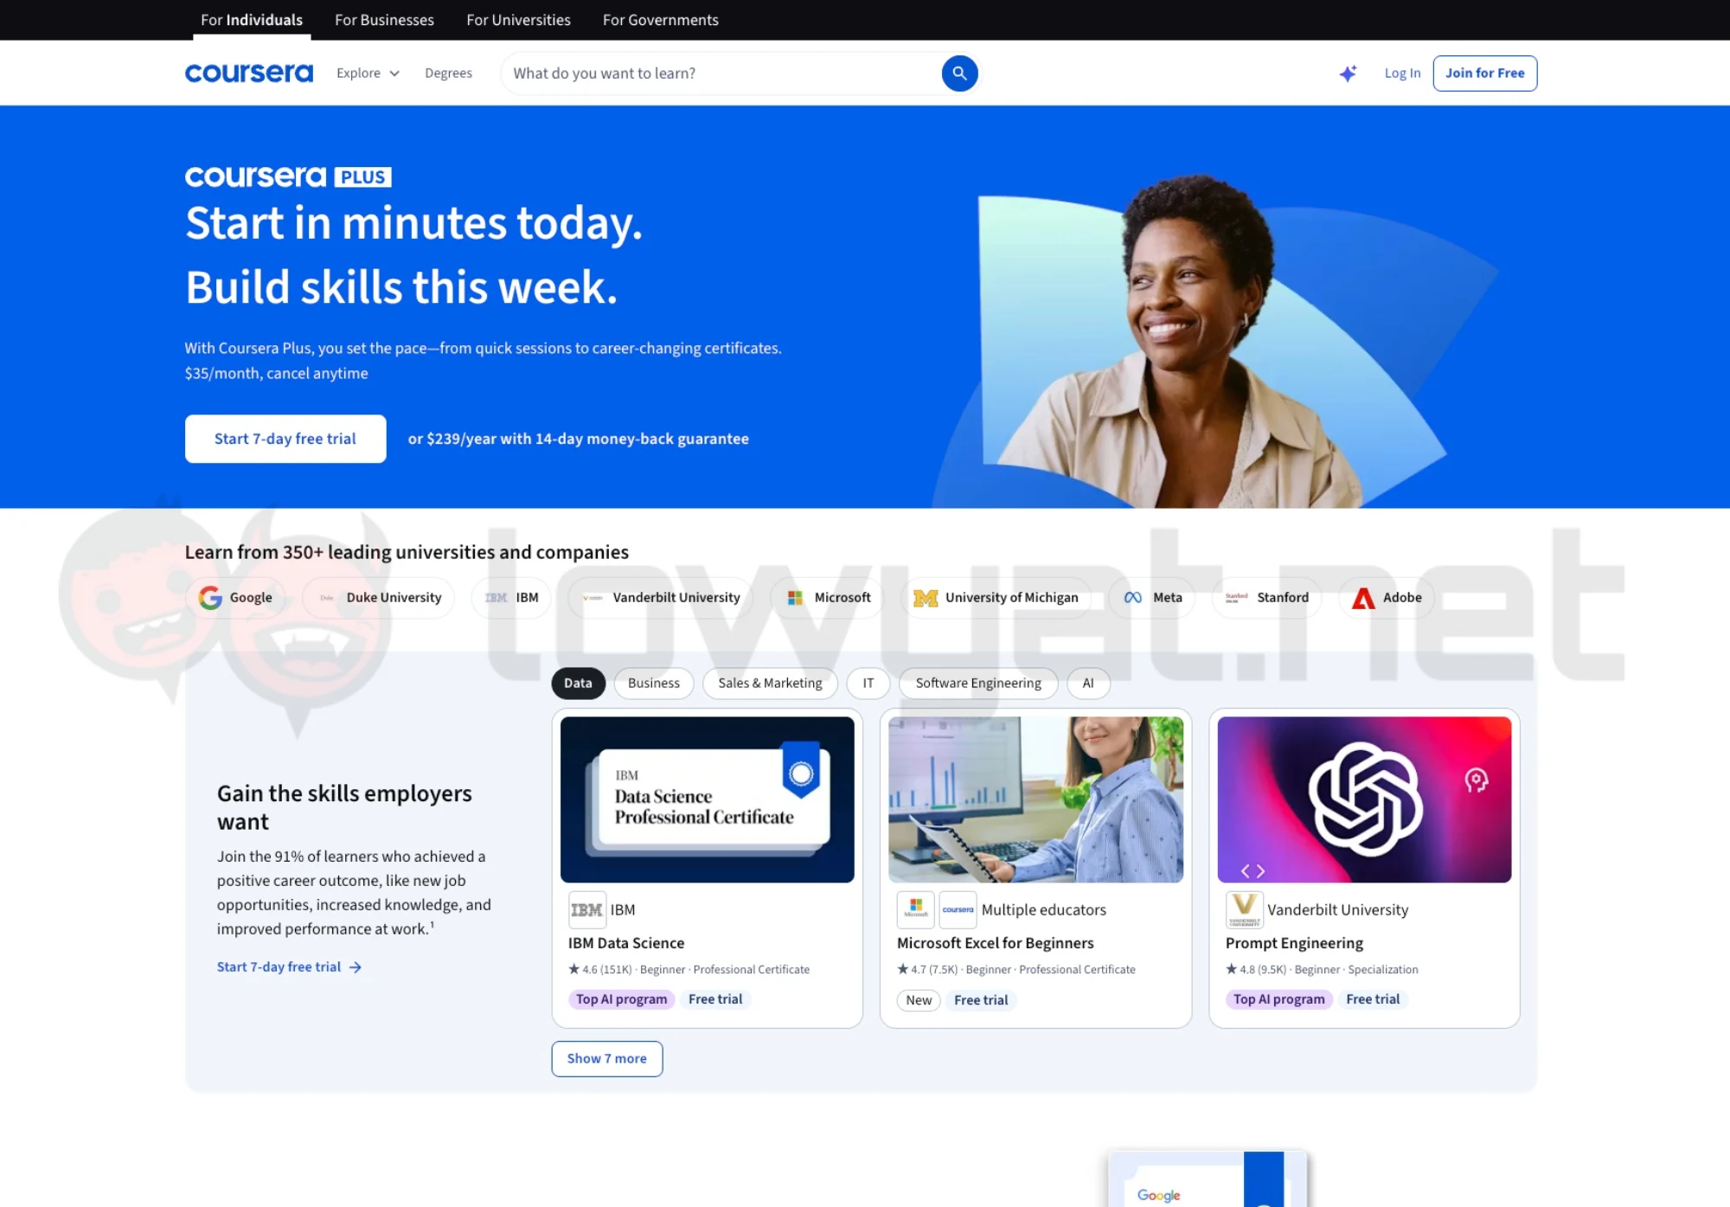The height and width of the screenshot is (1207, 1730).
Task: Select the Sales & Marketing category pill
Action: click(x=770, y=684)
